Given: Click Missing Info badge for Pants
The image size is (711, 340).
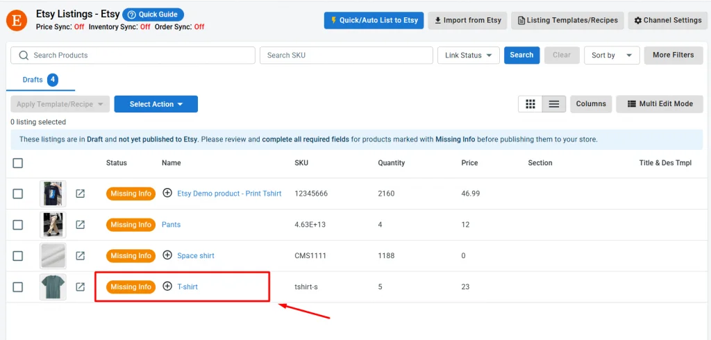Looking at the screenshot, I should [131, 224].
